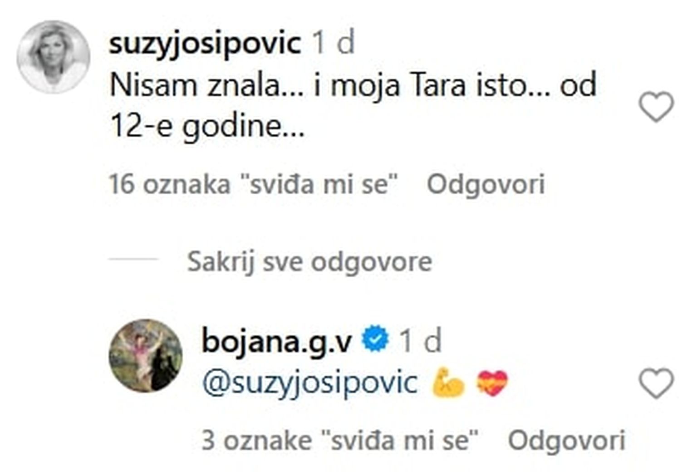Click the blue verified badge beside bojana.g.v

(375, 340)
